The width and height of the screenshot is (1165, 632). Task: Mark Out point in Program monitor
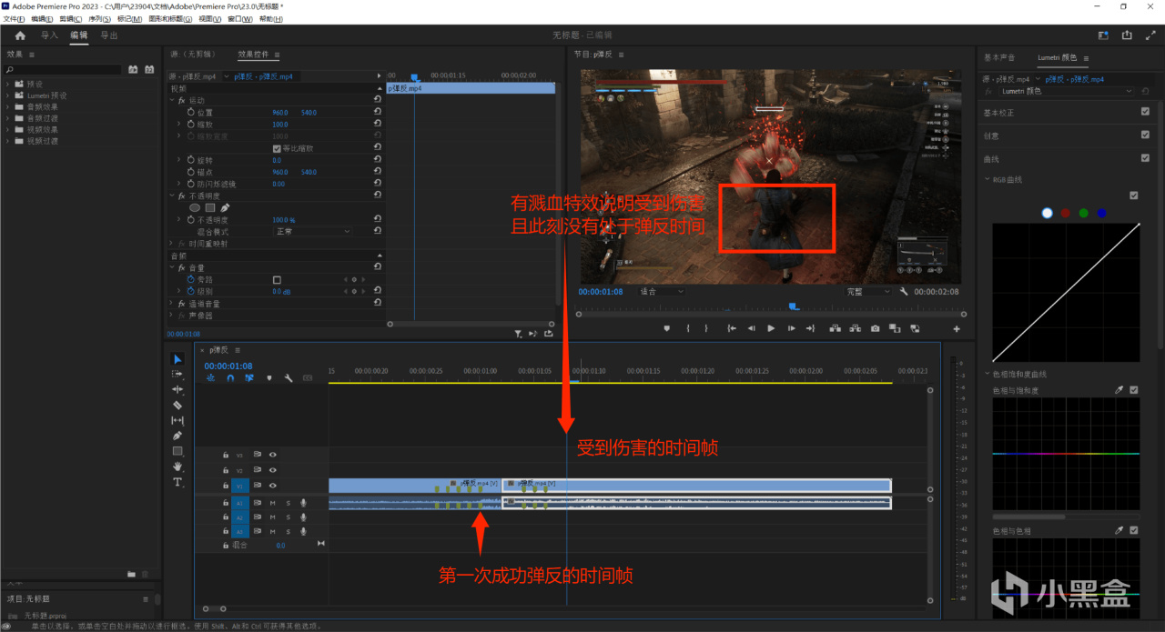coord(706,328)
